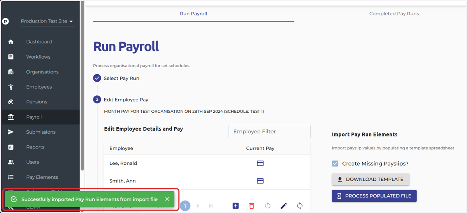Open current pay card for Lee, Ronald

[x=260, y=163]
